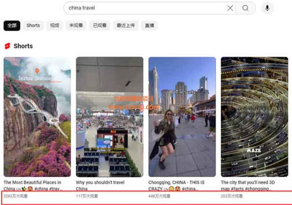
Task: Click the 3283万次观看 view count
Action: pos(16,196)
